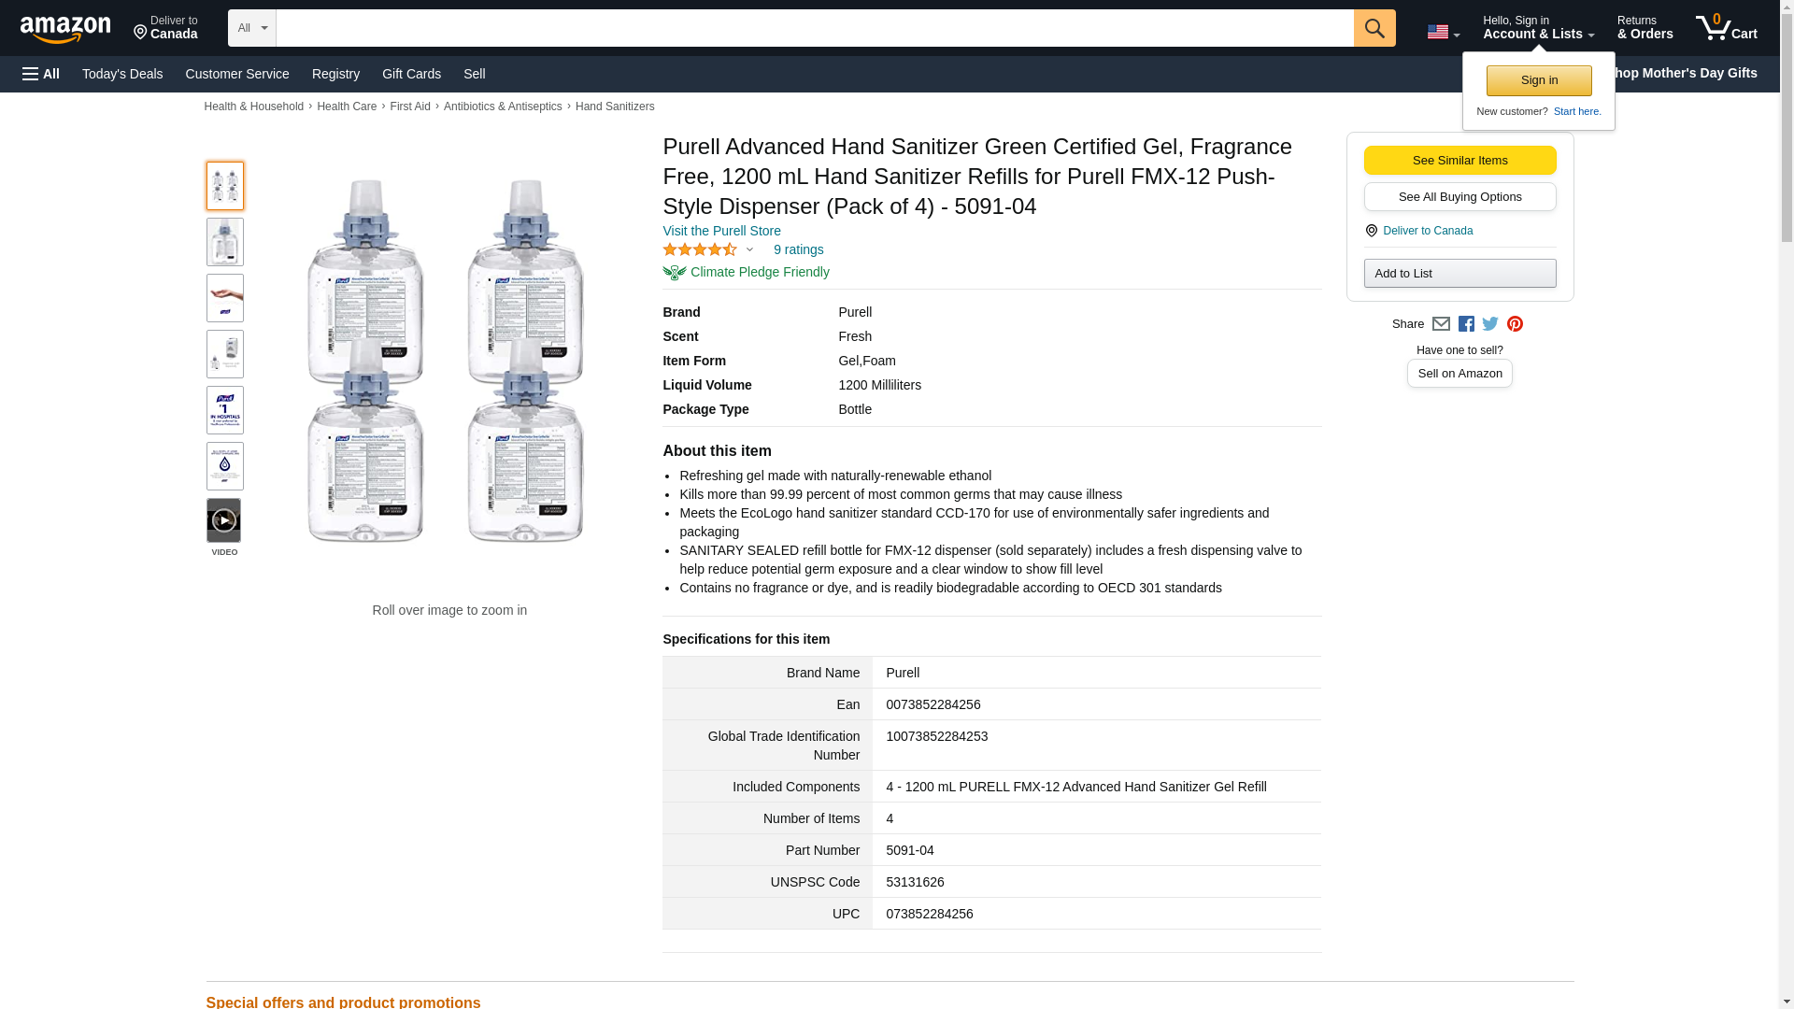Visit the Purell Store link
The width and height of the screenshot is (1794, 1009).
(721, 231)
